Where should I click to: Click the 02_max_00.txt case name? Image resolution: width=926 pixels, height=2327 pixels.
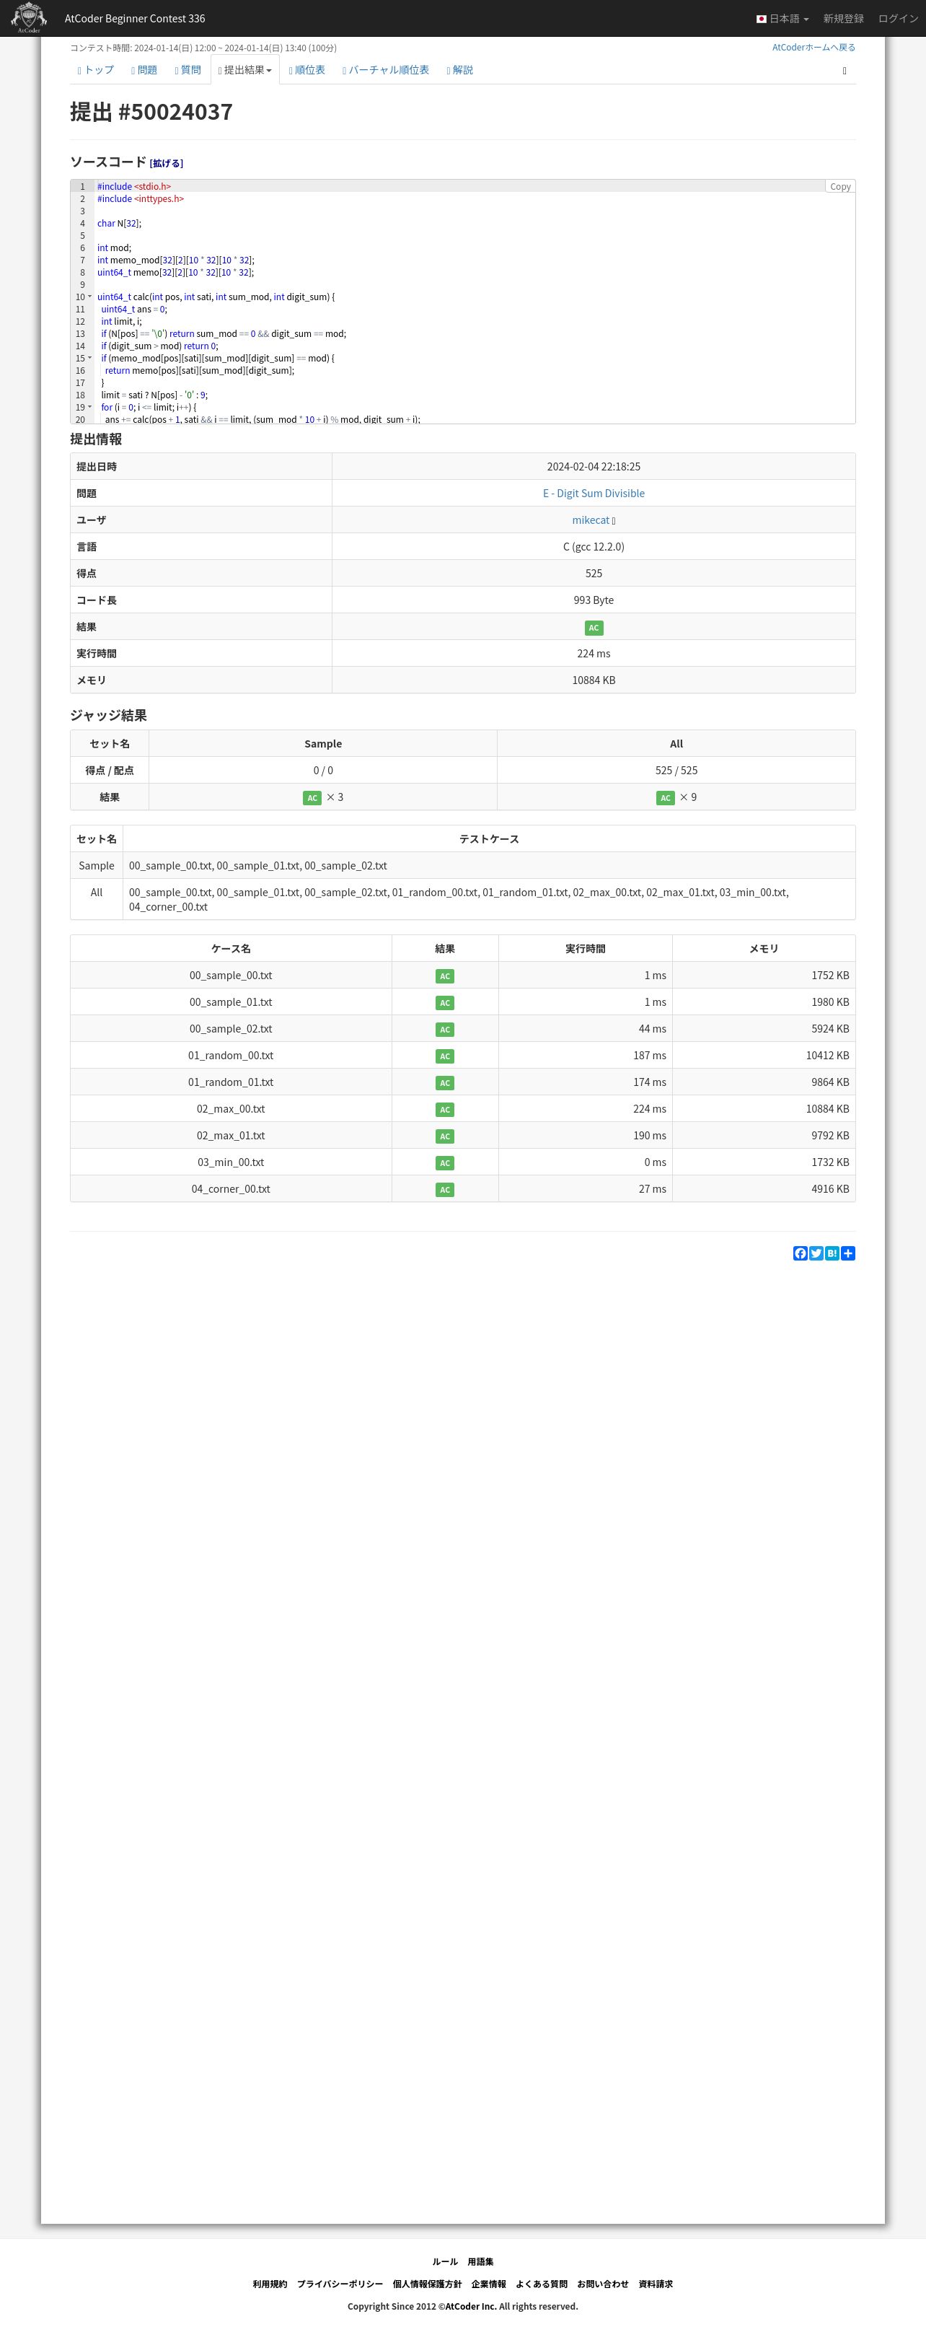tap(231, 1108)
